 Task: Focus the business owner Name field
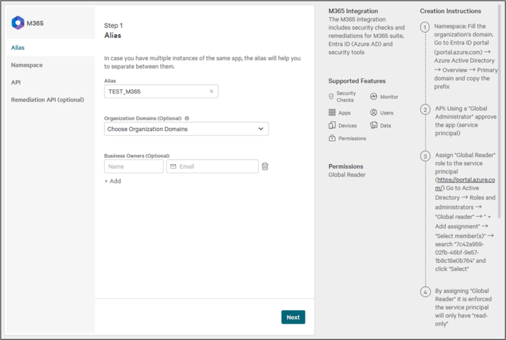point(133,167)
